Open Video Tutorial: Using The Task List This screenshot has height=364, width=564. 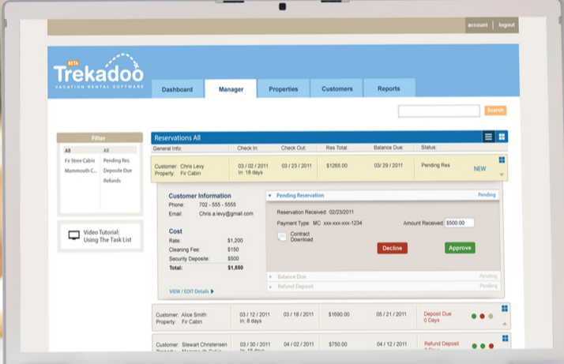pyautogui.click(x=107, y=236)
